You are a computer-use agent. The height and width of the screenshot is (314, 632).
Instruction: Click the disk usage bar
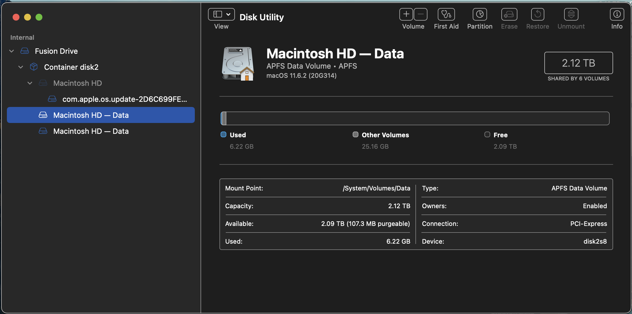[415, 118]
